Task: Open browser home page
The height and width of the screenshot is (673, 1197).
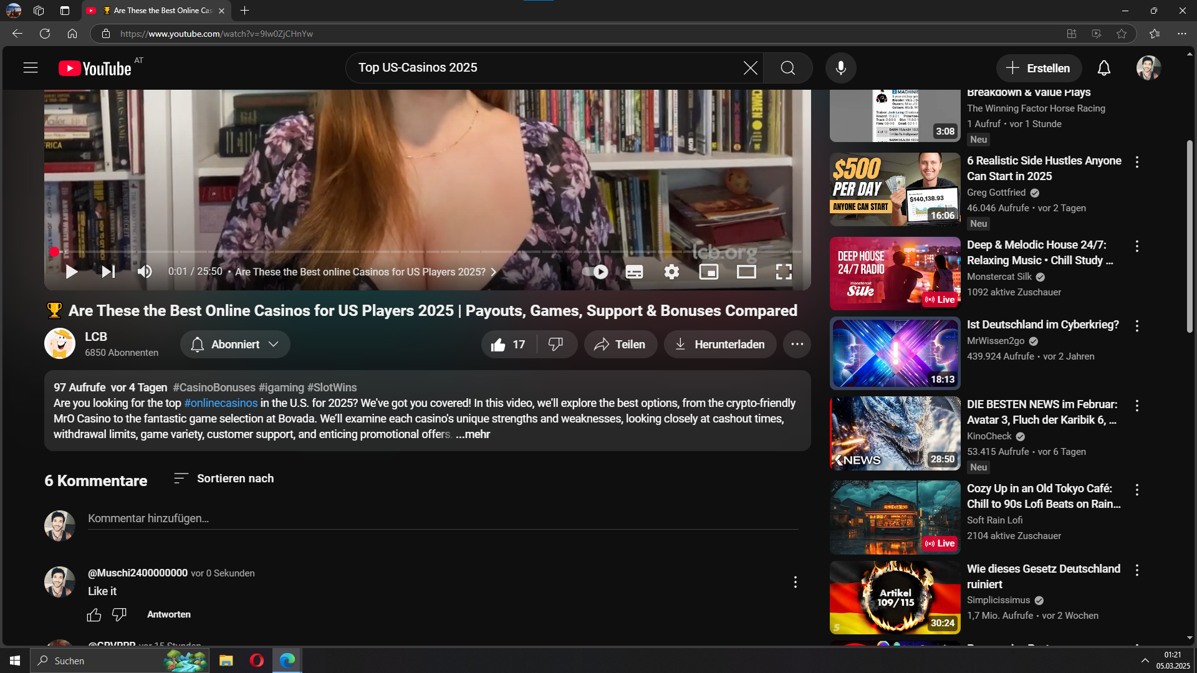Action: [72, 34]
